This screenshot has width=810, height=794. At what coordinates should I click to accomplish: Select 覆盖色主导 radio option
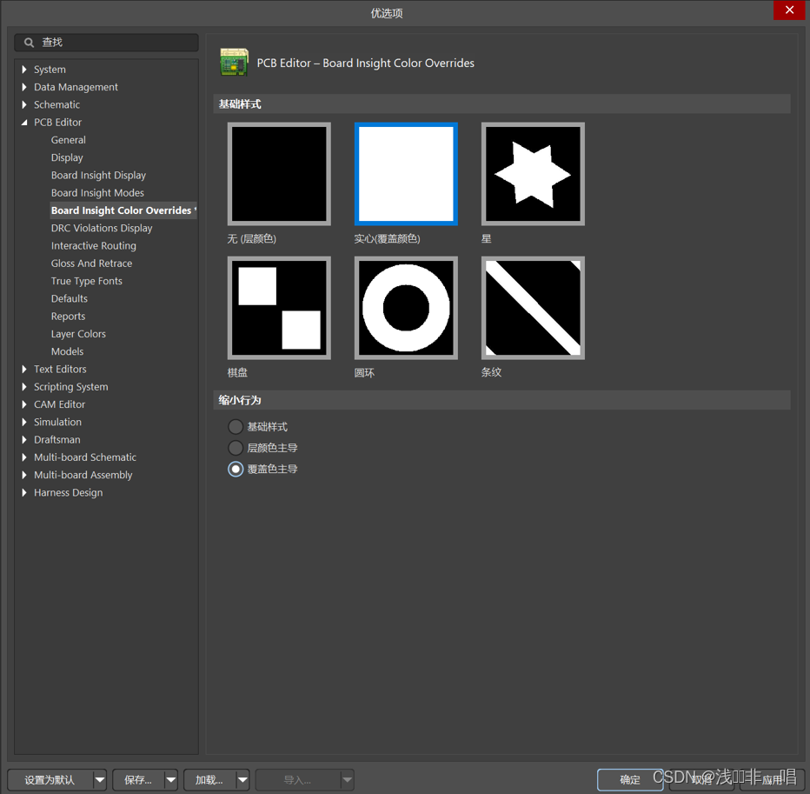tap(236, 469)
